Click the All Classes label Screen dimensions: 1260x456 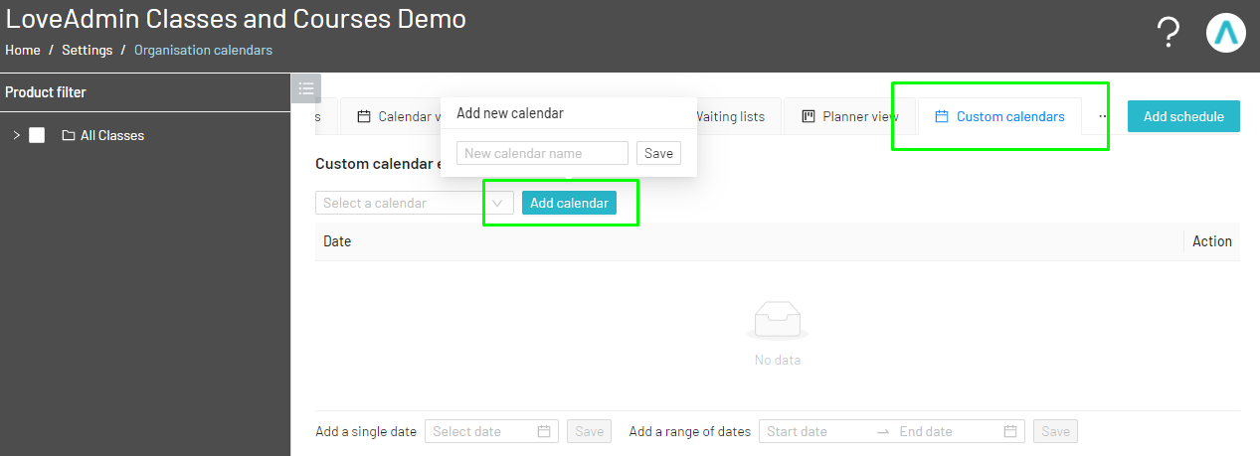(112, 136)
